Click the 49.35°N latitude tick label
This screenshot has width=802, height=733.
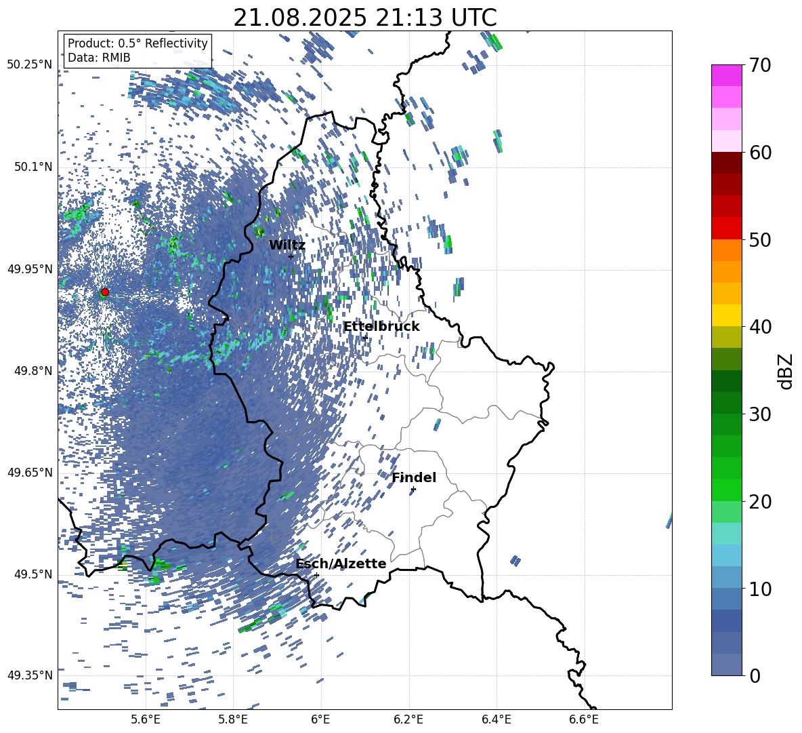(30, 675)
